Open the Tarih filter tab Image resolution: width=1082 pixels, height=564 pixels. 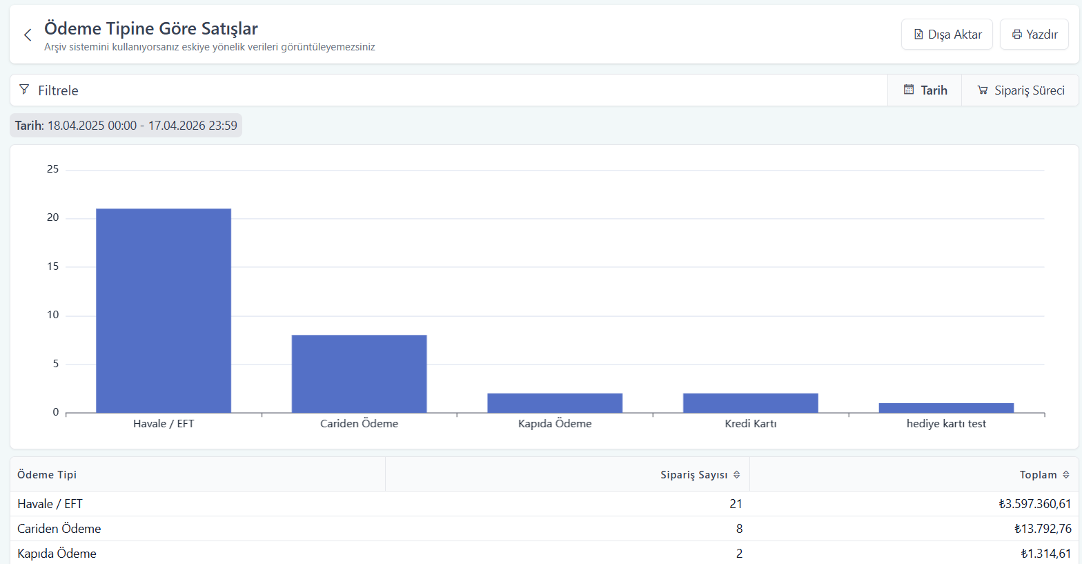[x=925, y=90]
